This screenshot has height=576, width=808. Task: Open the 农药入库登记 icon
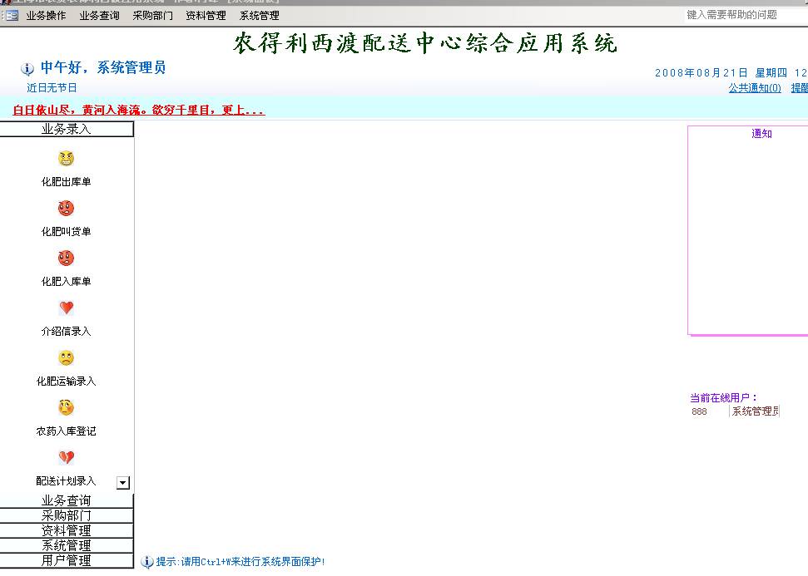(x=66, y=407)
